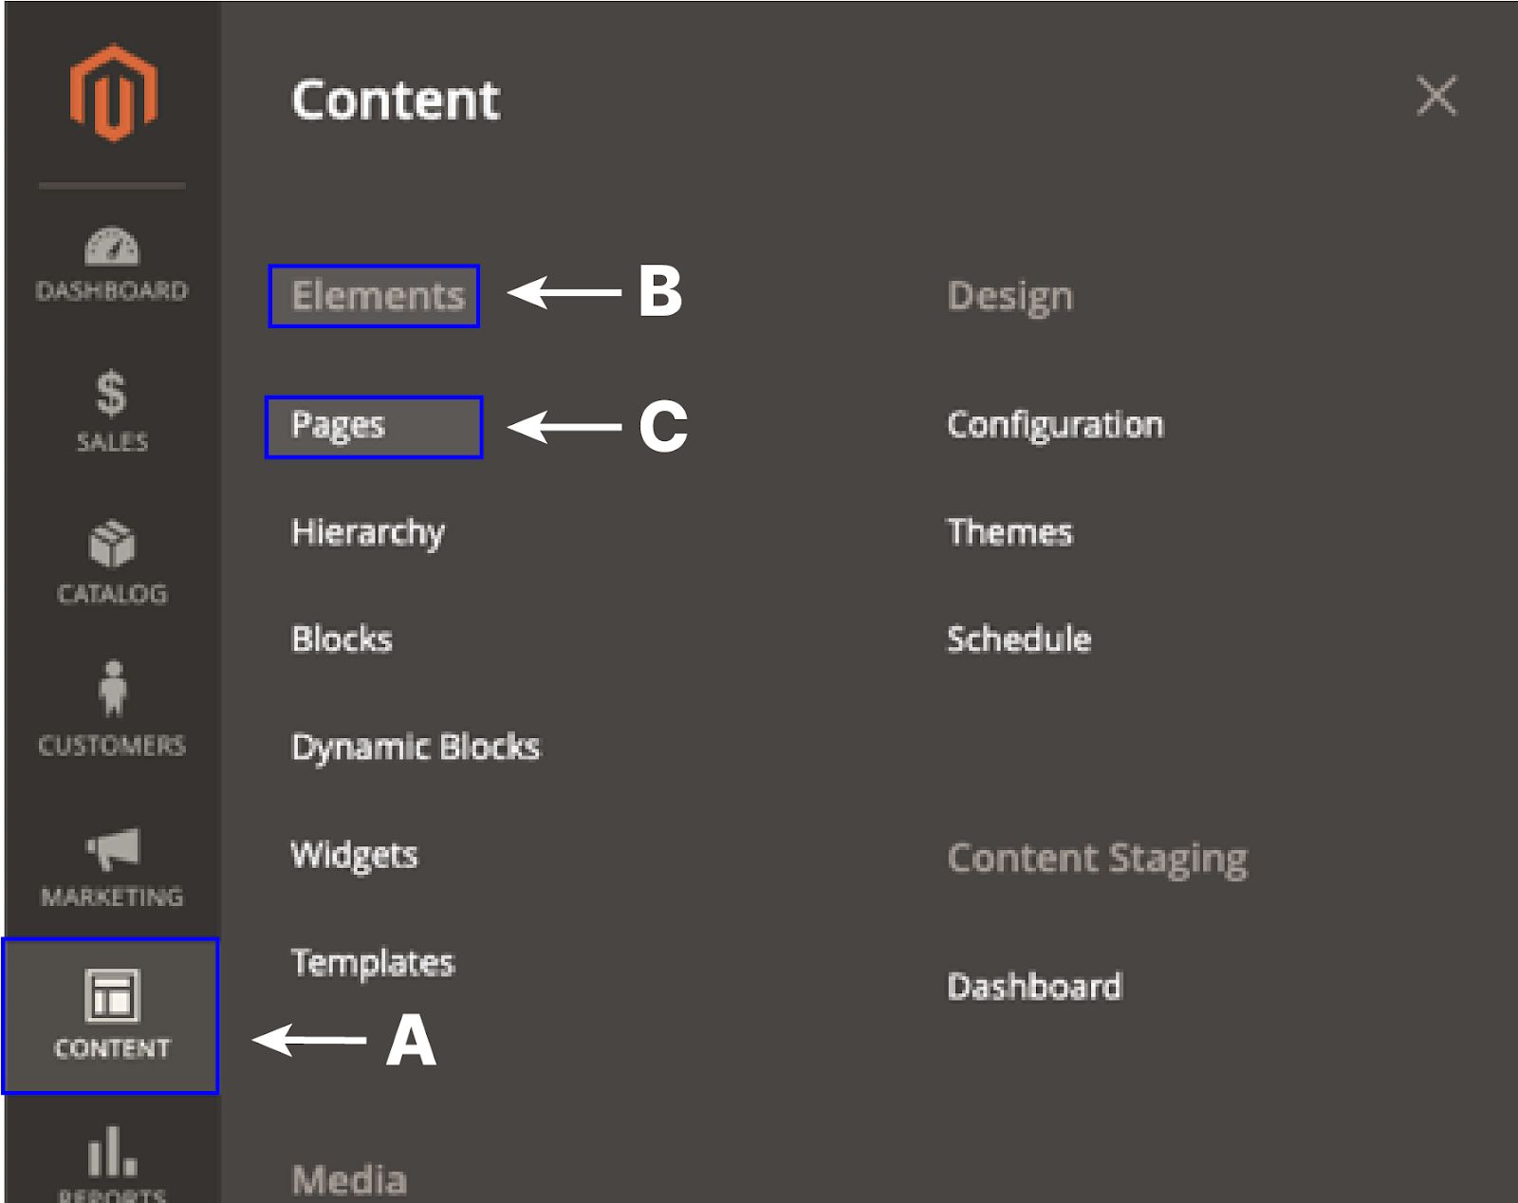Screen dimensions: 1518x1203
Task: Open the Pages section
Action: coord(339,425)
